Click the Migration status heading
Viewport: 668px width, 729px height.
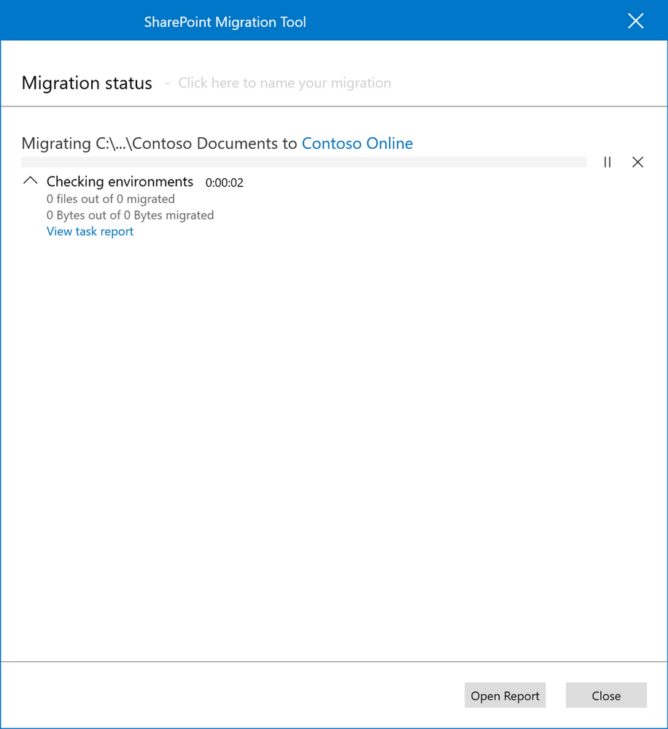click(87, 82)
